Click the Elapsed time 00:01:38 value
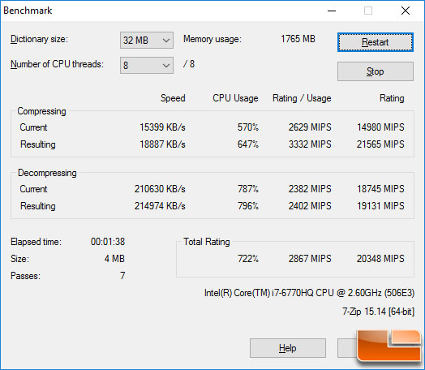 tap(108, 242)
